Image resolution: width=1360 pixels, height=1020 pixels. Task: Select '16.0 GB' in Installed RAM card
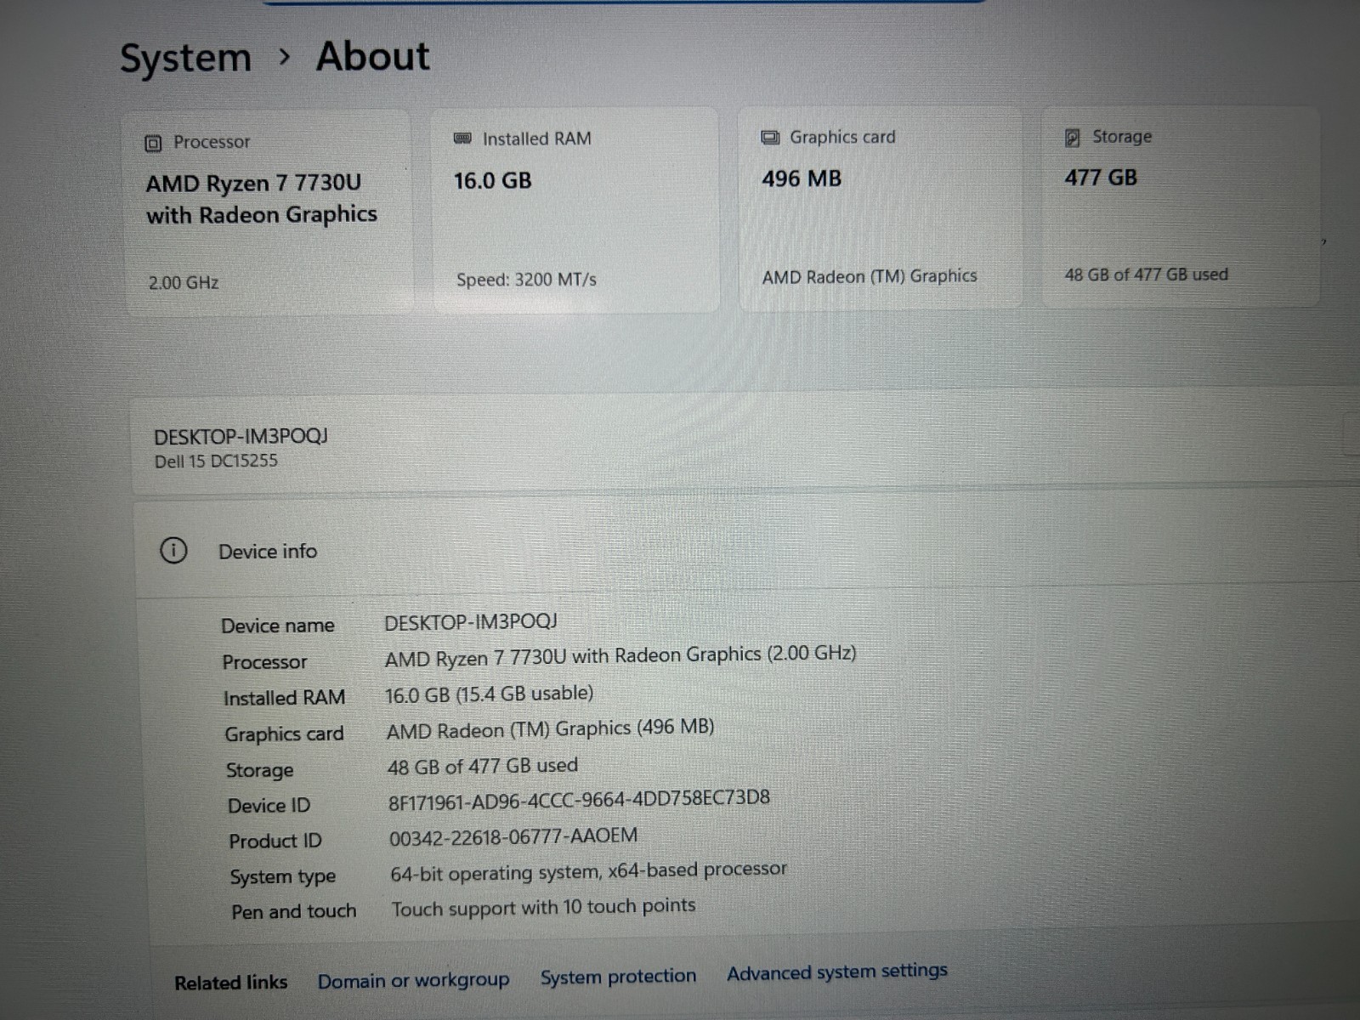point(492,181)
